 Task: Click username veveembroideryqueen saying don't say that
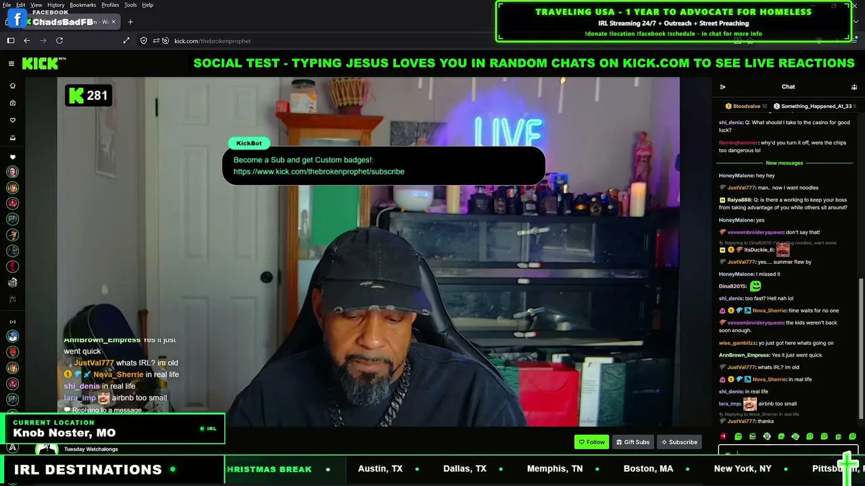pyautogui.click(x=755, y=232)
